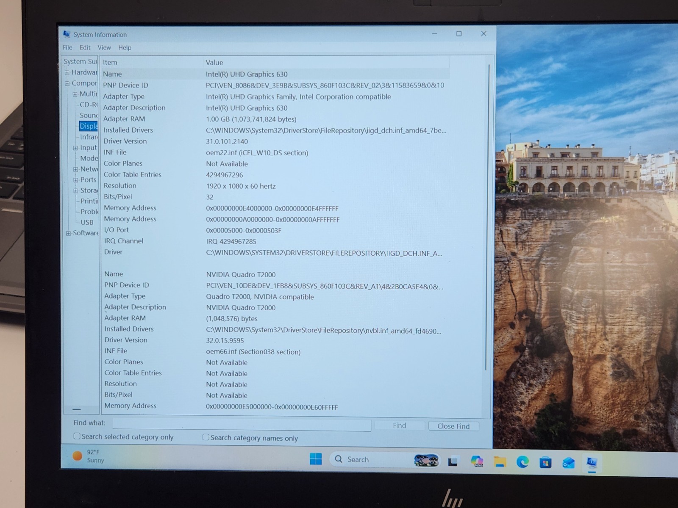The image size is (678, 508).
Task: Click the driver version 32.0.15.9595
Action: [225, 340]
